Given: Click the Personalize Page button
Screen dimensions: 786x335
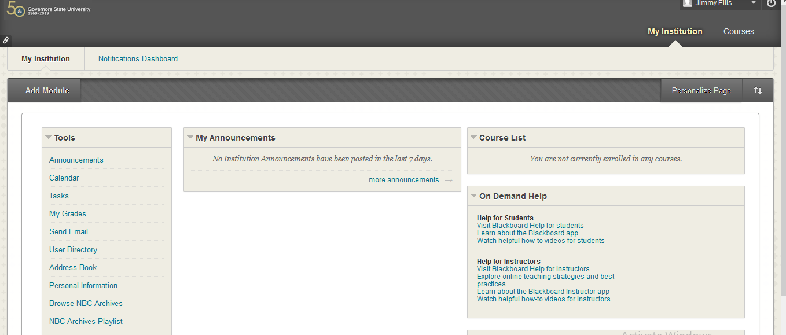Looking at the screenshot, I should tap(701, 90).
